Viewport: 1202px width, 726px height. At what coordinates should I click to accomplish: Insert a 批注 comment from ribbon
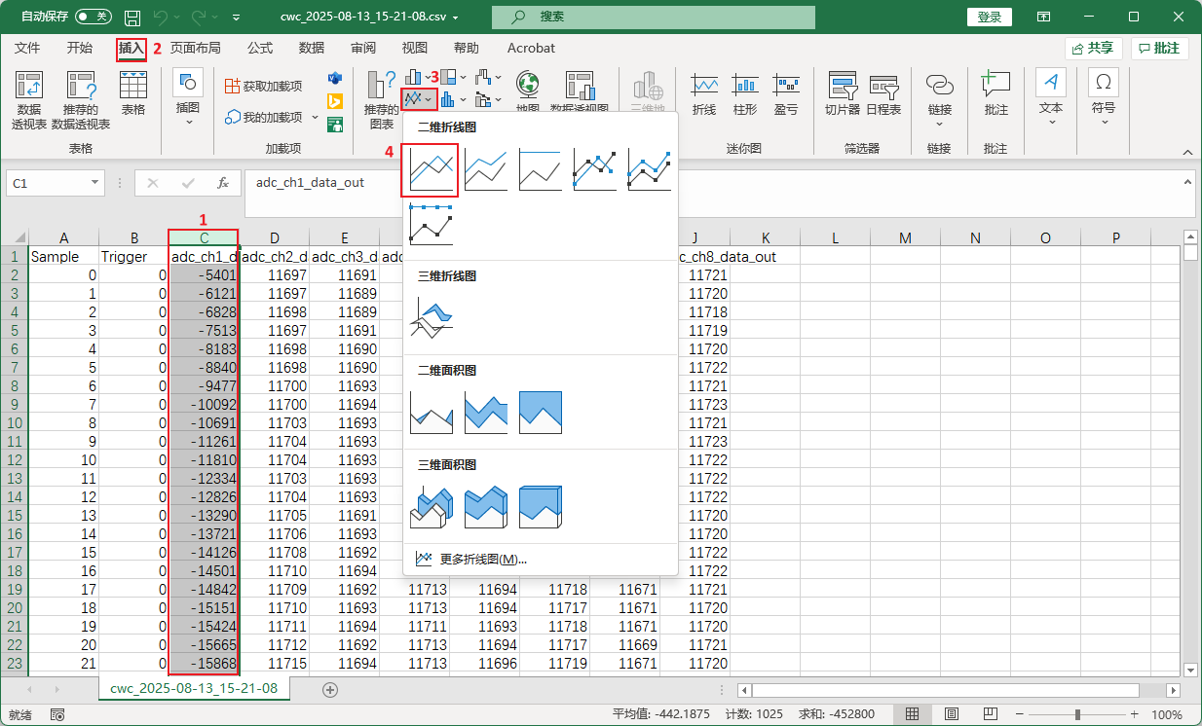[x=995, y=93]
